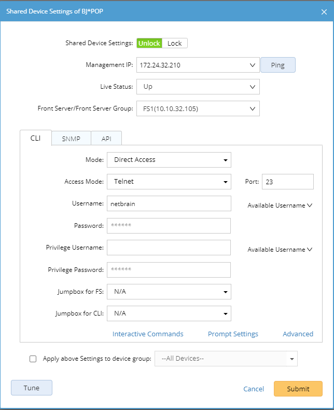The image size is (334, 410).
Task: Expand the Management IP dropdown
Action: coord(253,65)
